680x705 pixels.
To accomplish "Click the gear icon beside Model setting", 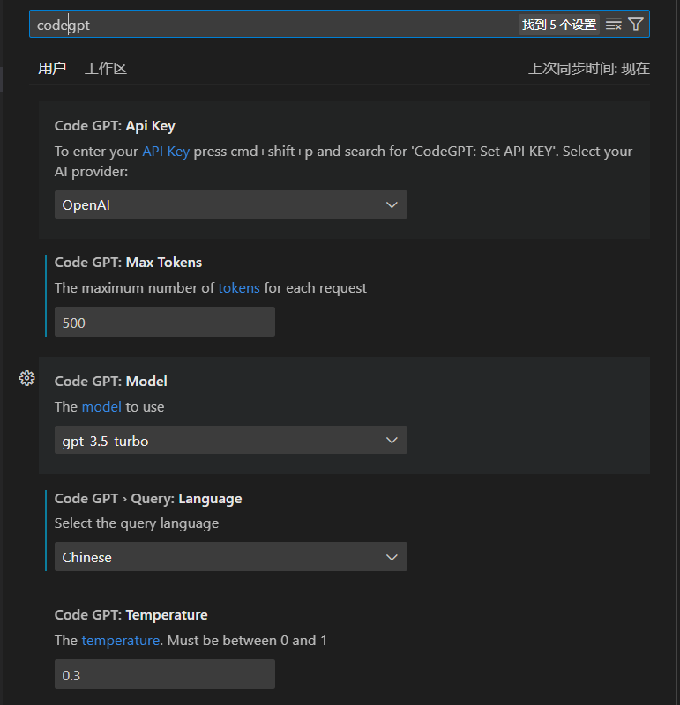I will [26, 378].
